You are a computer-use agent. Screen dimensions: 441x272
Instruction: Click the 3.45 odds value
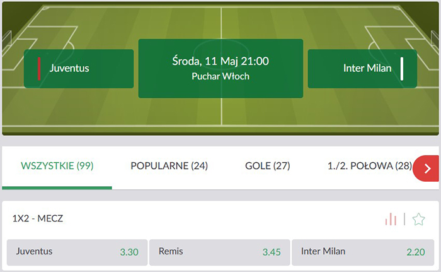point(272,252)
